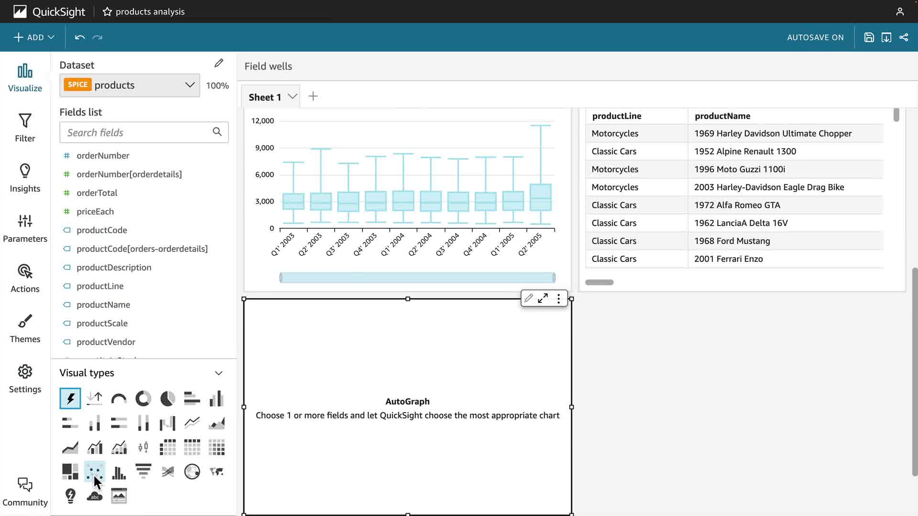Open the Sheet 1 tab
This screenshot has width=918, height=516.
click(x=264, y=97)
